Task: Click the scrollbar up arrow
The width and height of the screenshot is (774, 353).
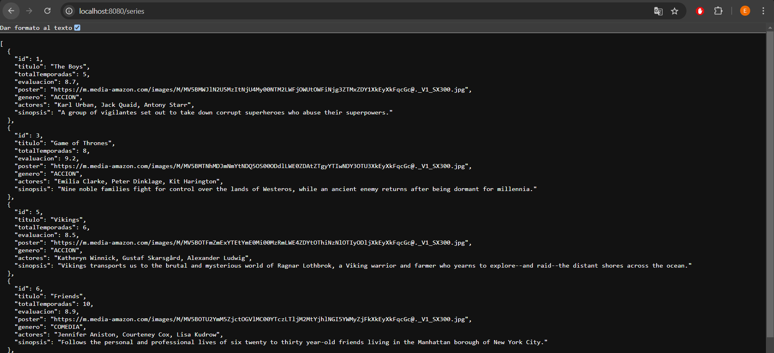Action: pyautogui.click(x=770, y=28)
